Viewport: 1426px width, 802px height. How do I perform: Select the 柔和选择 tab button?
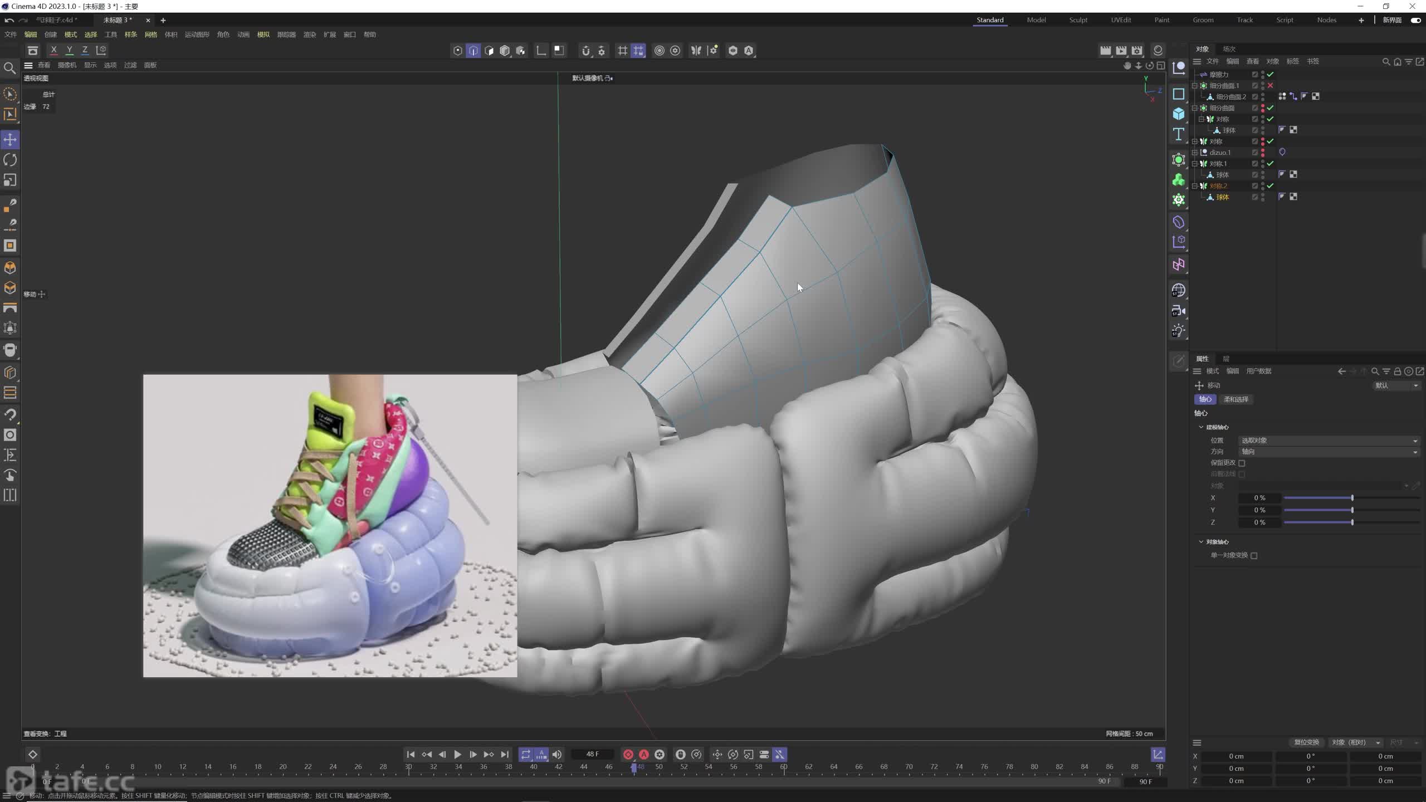(1235, 399)
